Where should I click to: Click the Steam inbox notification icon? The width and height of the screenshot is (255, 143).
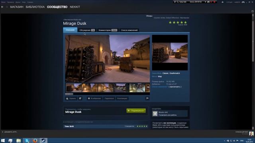coord(222,2)
